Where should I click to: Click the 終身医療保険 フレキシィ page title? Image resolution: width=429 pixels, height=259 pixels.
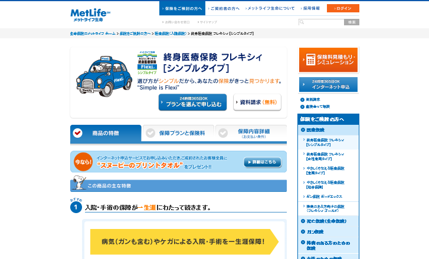[x=213, y=62]
